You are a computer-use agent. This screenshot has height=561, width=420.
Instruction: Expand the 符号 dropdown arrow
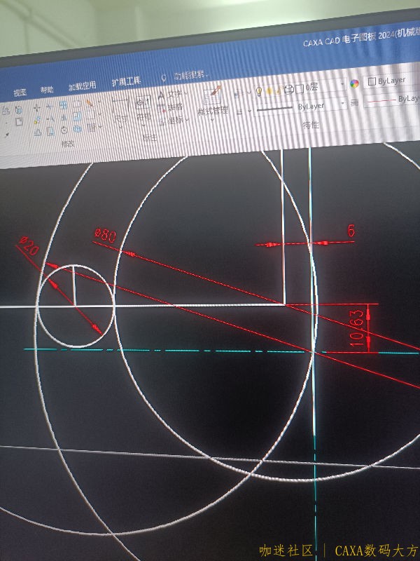pyautogui.click(x=144, y=125)
